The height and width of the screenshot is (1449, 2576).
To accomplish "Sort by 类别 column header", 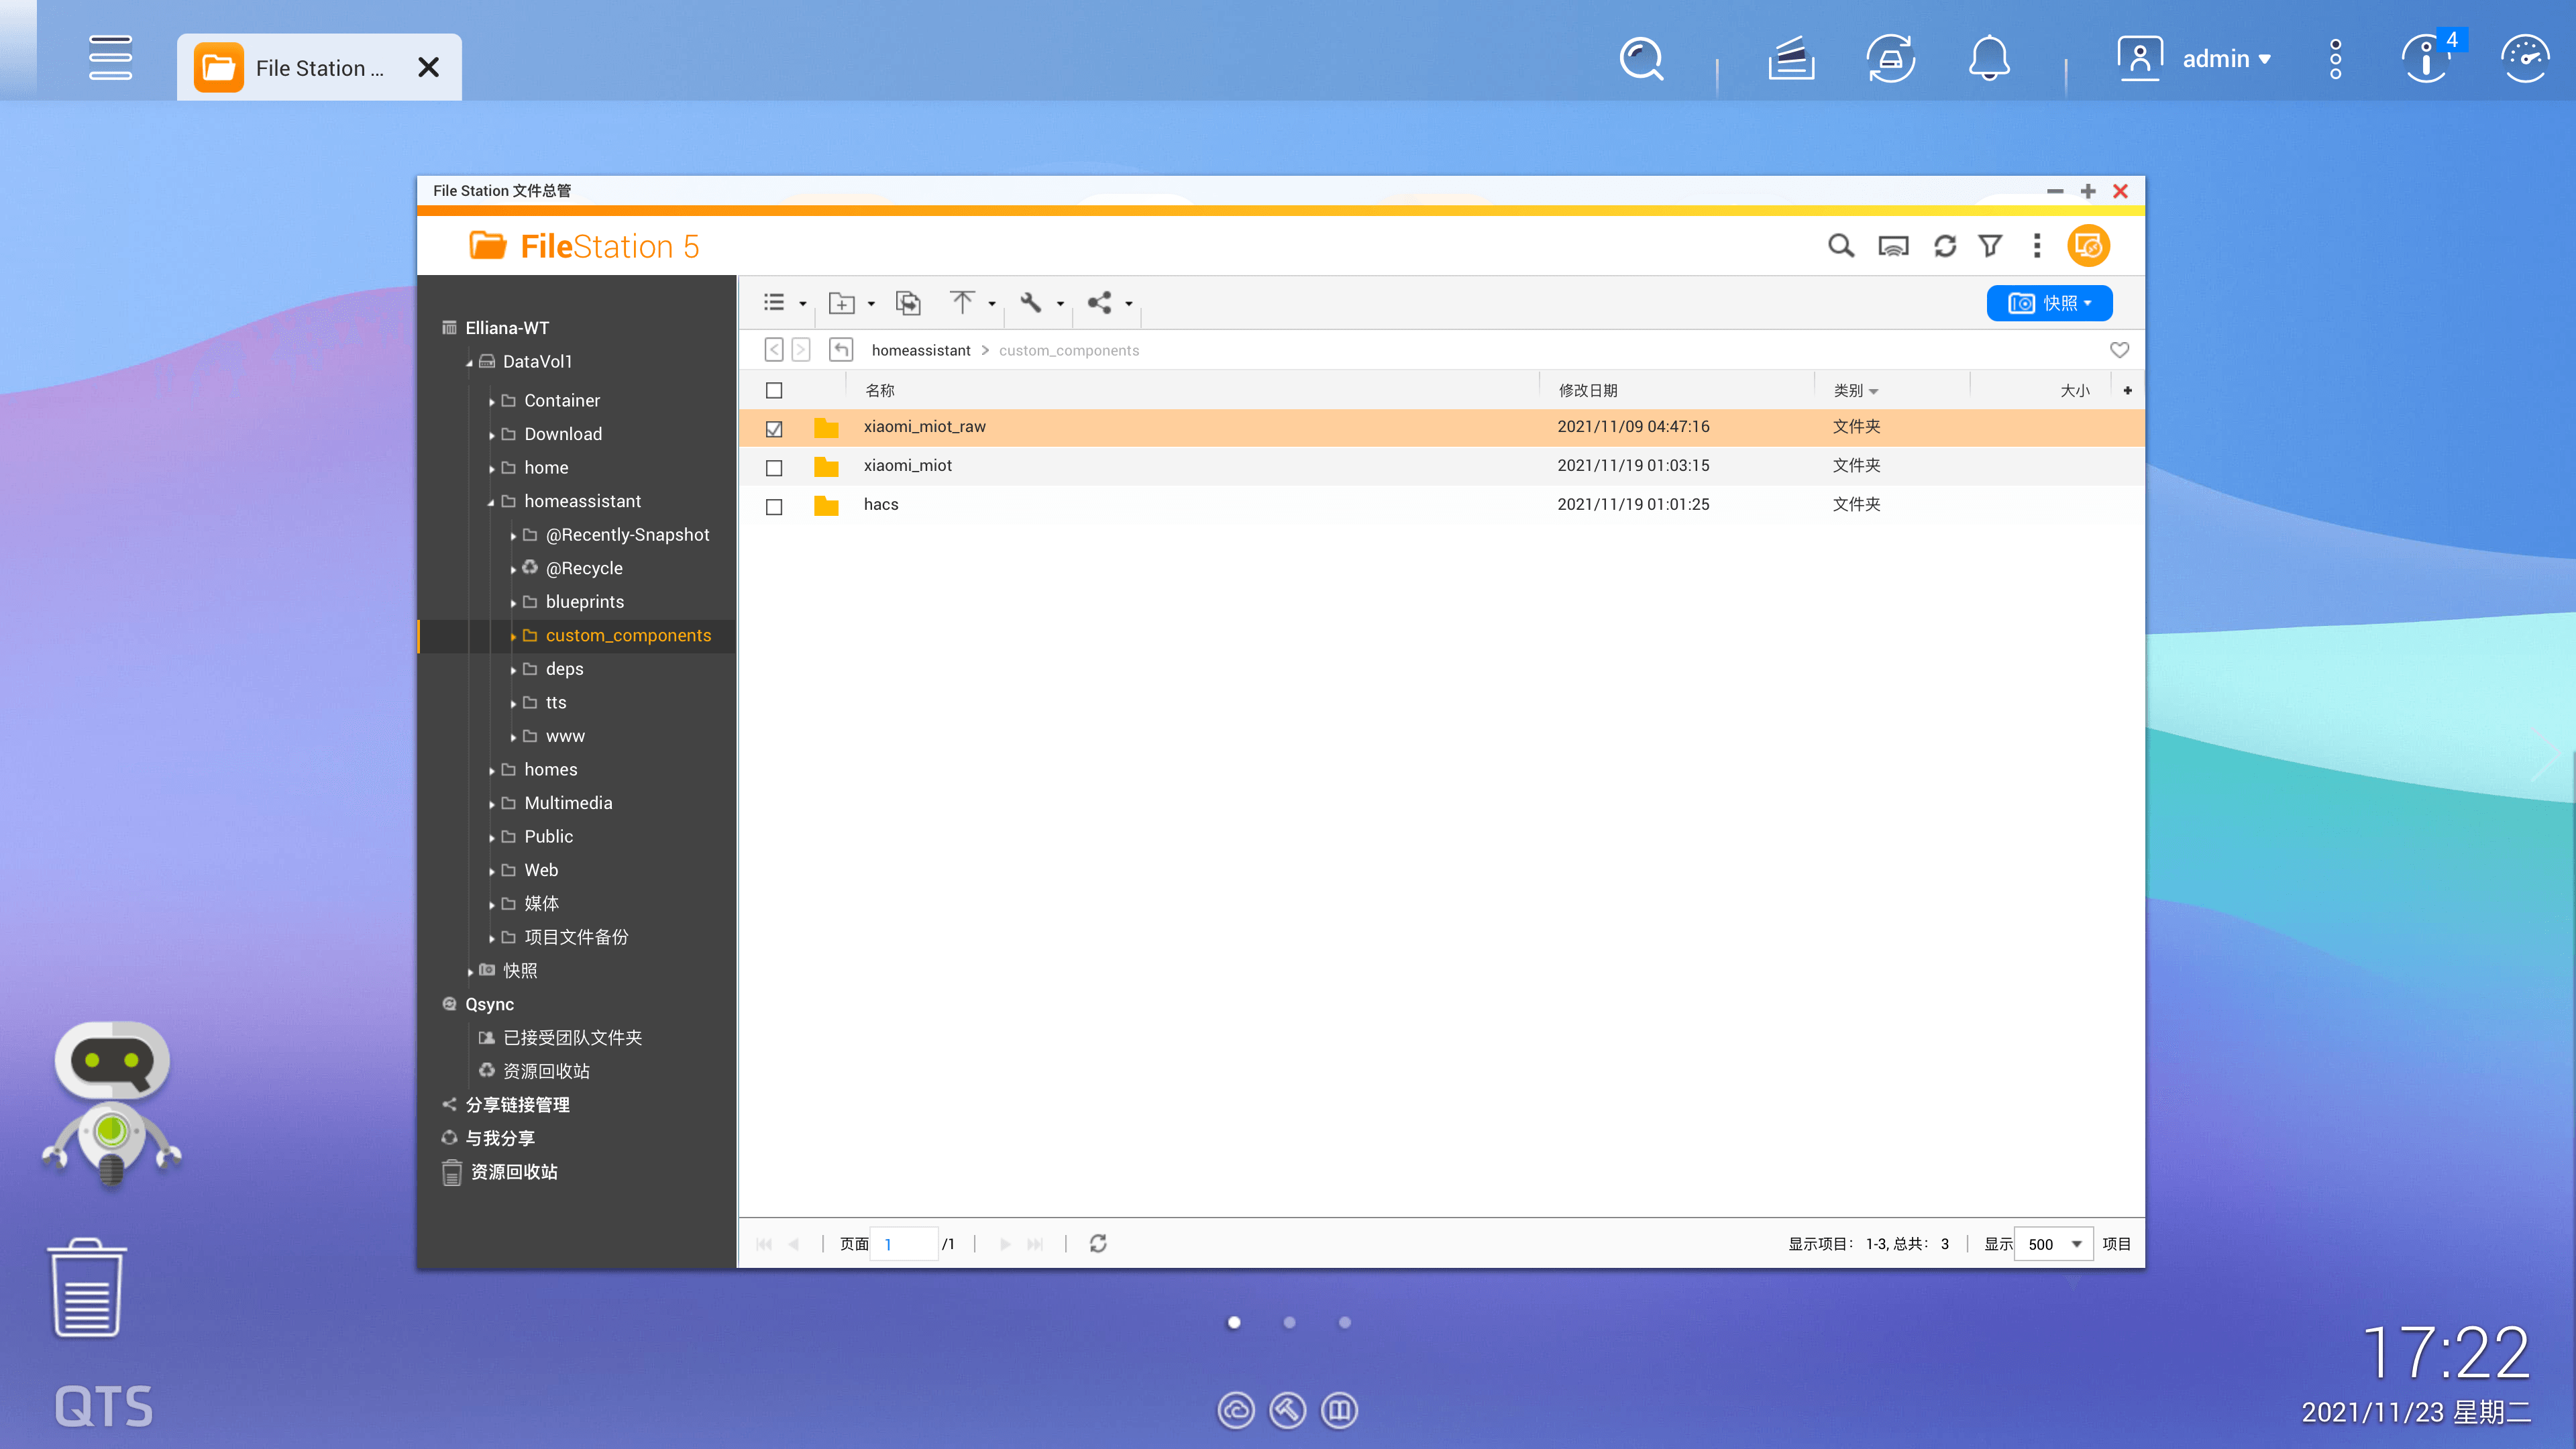I will coord(1848,391).
